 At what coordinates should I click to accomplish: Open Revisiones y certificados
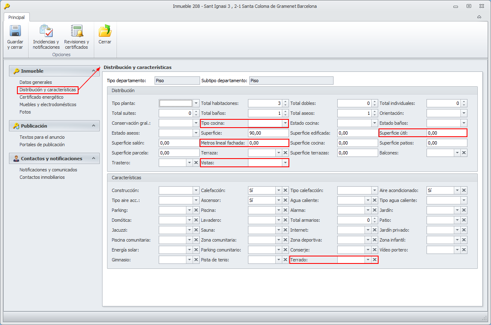pos(76,31)
